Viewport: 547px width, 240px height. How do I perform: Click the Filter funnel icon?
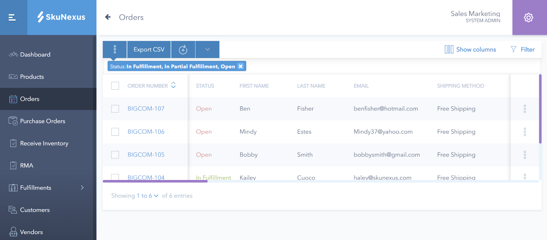coord(513,49)
